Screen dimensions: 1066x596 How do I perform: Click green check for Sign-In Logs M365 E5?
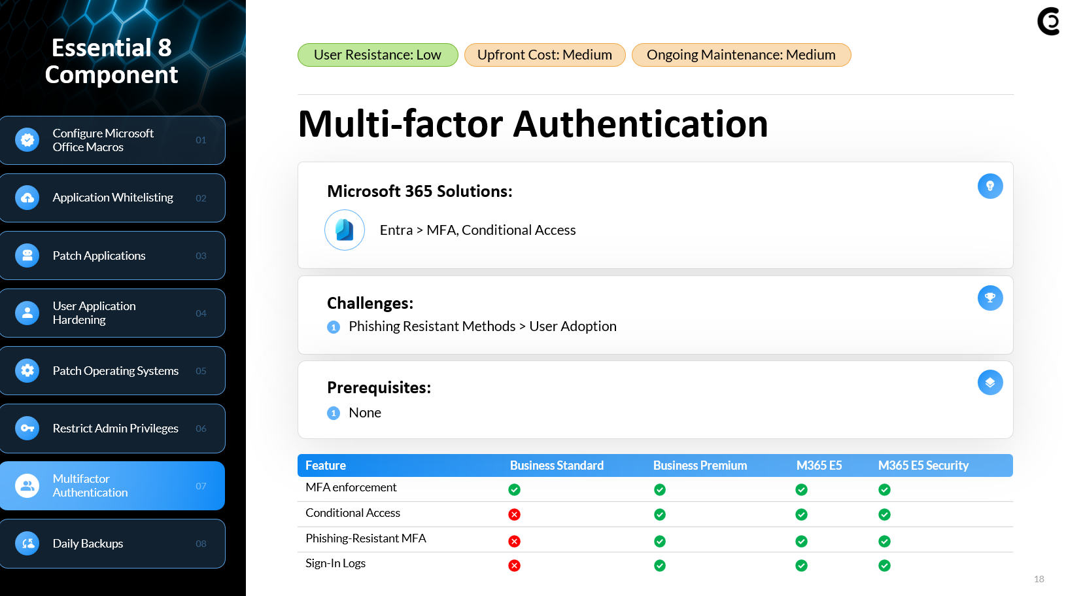801,566
